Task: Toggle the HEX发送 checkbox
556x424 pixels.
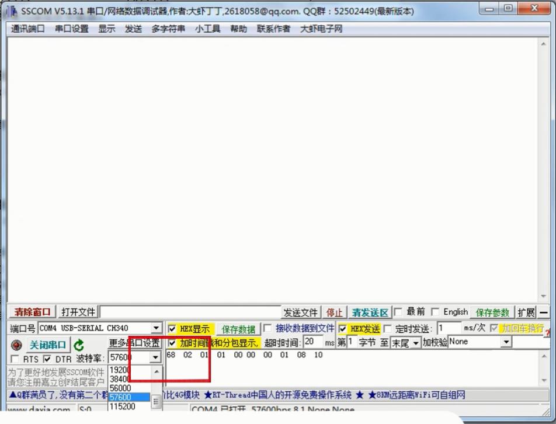Action: (342, 329)
